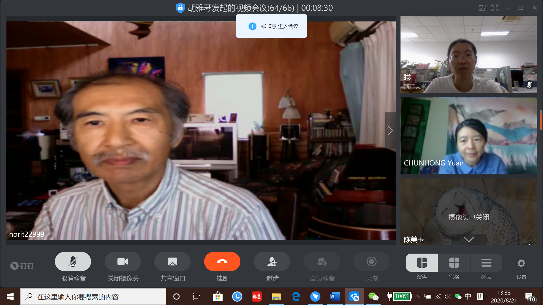Click the Word icon on the taskbar
Screen dimensions: 543x305
[x=334, y=297]
